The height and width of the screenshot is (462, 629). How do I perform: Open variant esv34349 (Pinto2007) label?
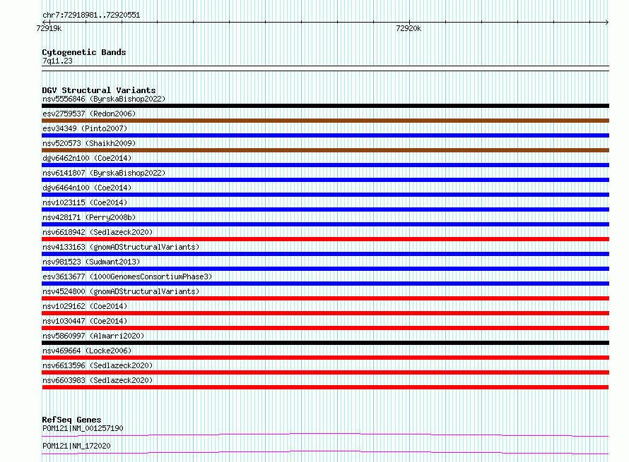(85, 128)
